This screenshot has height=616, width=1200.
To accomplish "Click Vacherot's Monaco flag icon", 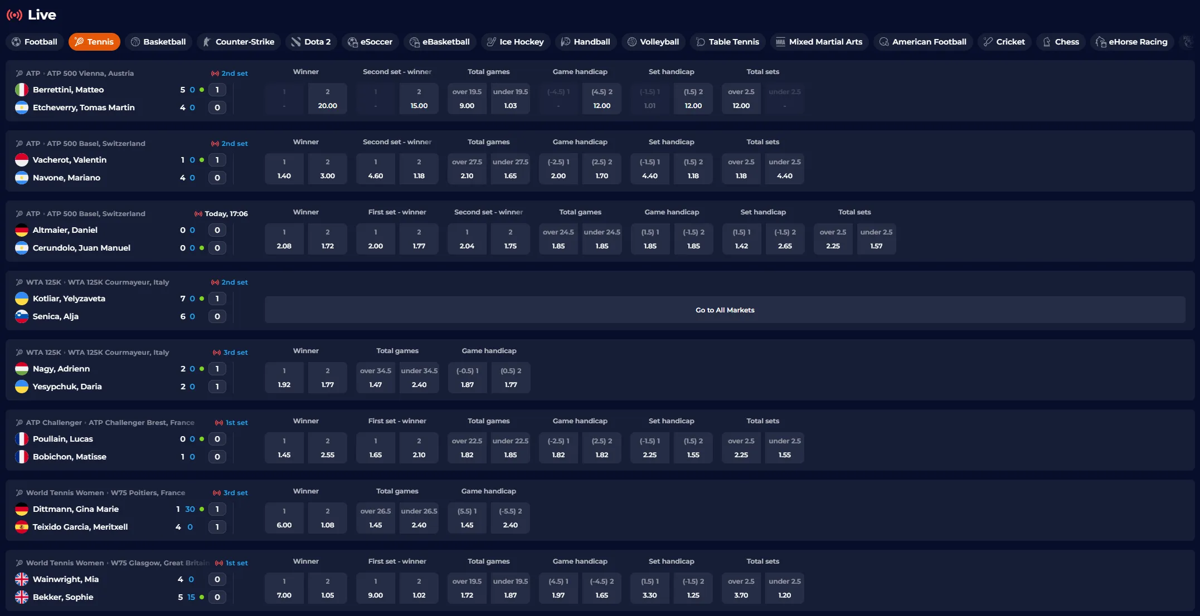I will tap(22, 160).
